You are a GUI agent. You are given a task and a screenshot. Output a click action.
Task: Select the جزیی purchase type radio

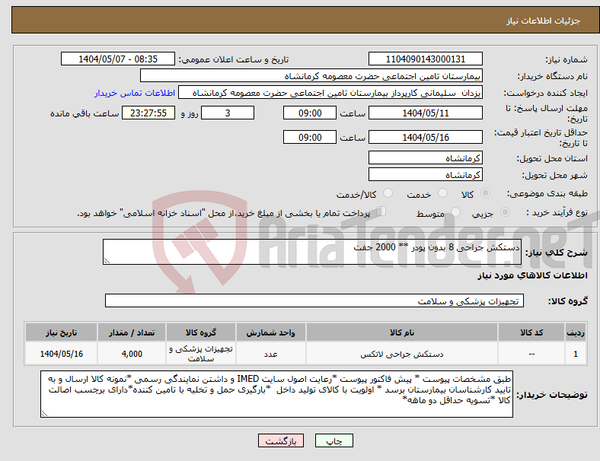(x=505, y=211)
